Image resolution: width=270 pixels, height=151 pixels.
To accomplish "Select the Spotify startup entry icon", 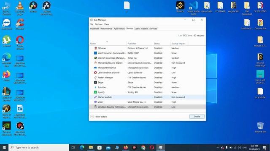I will pos(95,92).
